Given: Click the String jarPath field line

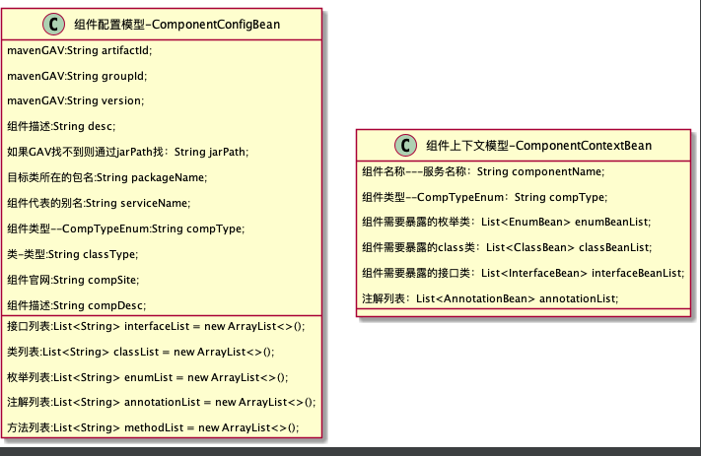Looking at the screenshot, I should click(128, 152).
